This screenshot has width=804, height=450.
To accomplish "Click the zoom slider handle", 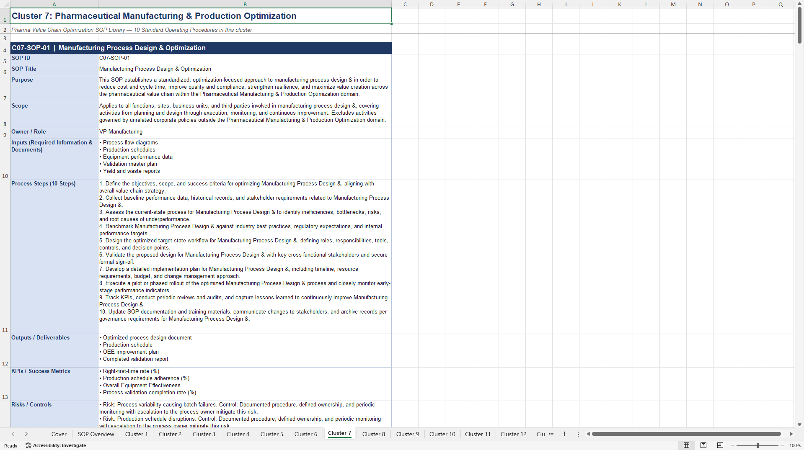I will tap(757, 445).
